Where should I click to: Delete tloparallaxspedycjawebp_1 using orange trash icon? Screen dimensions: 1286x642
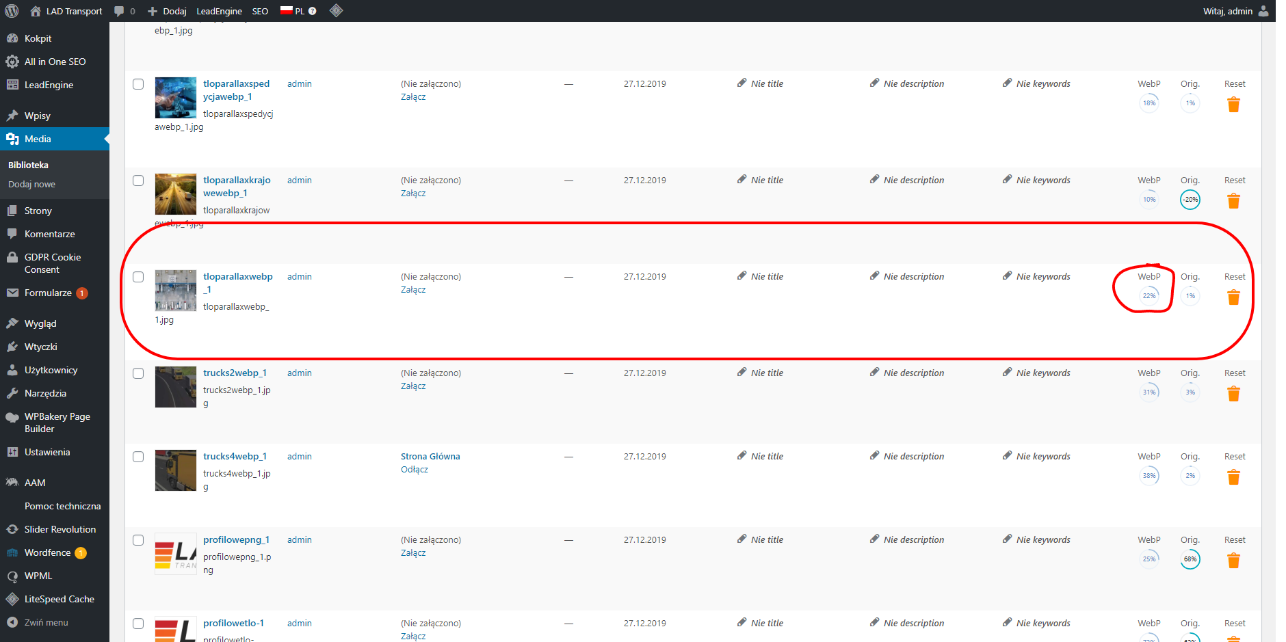[1233, 105]
